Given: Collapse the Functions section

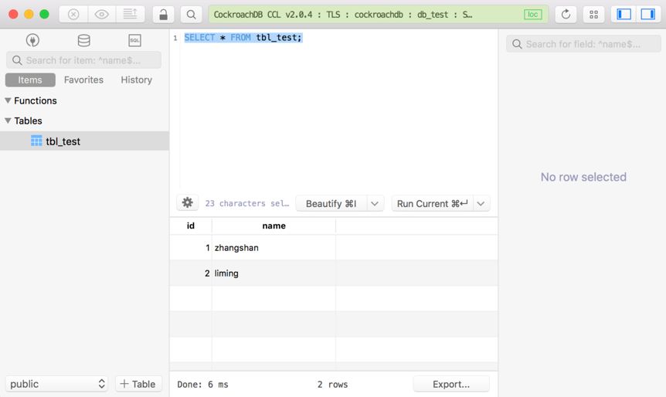Looking at the screenshot, I should (x=8, y=100).
